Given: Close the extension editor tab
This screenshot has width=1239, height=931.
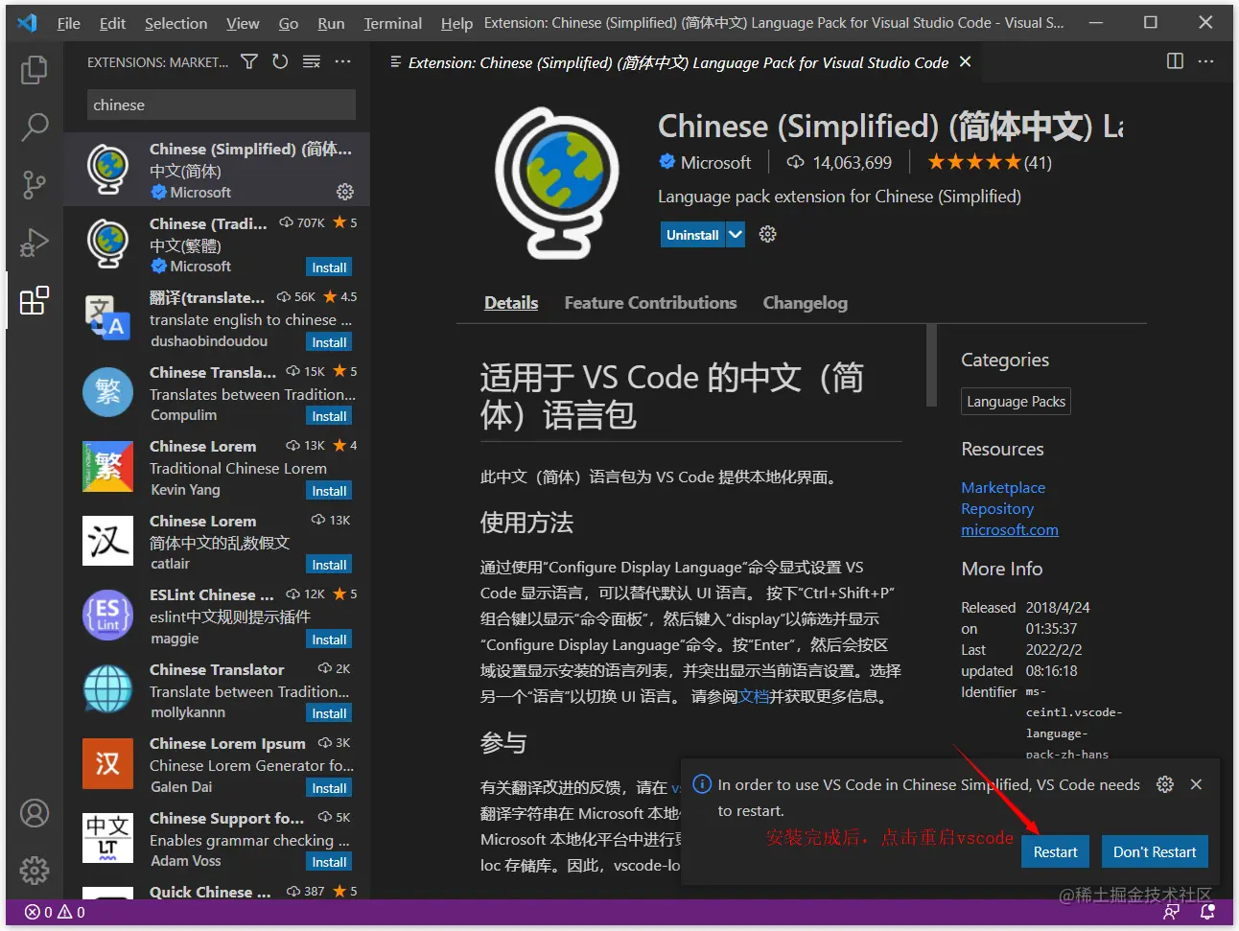Looking at the screenshot, I should pyautogui.click(x=966, y=61).
